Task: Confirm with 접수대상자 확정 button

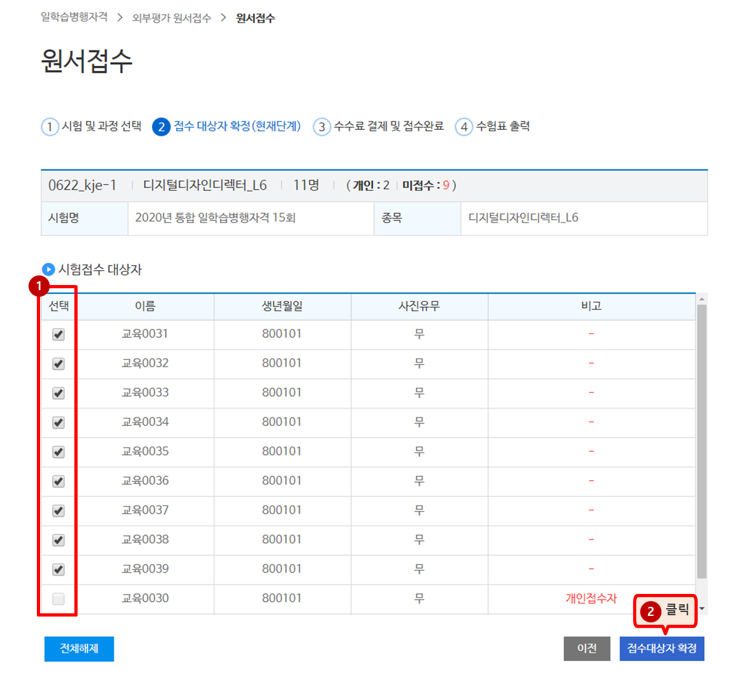Action: (661, 649)
